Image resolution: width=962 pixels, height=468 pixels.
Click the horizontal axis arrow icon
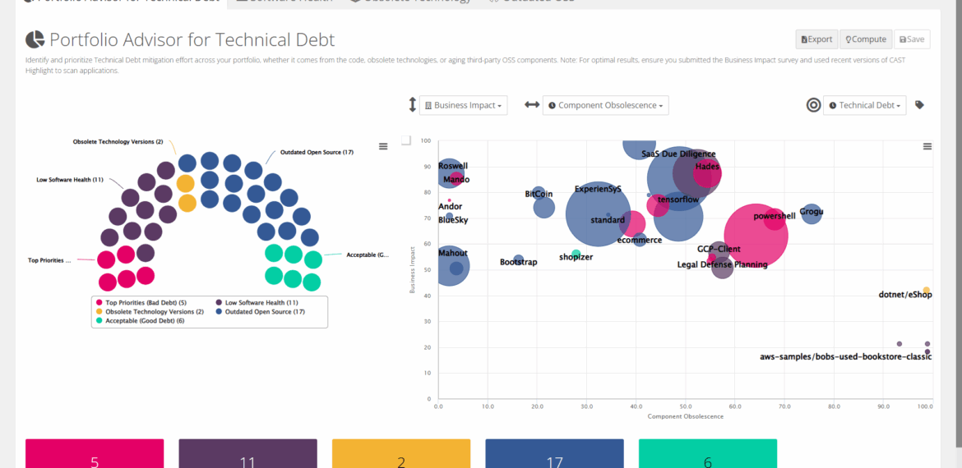pyautogui.click(x=532, y=105)
